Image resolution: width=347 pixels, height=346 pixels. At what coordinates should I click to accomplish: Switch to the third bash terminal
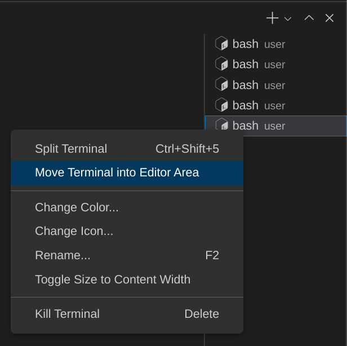point(259,85)
